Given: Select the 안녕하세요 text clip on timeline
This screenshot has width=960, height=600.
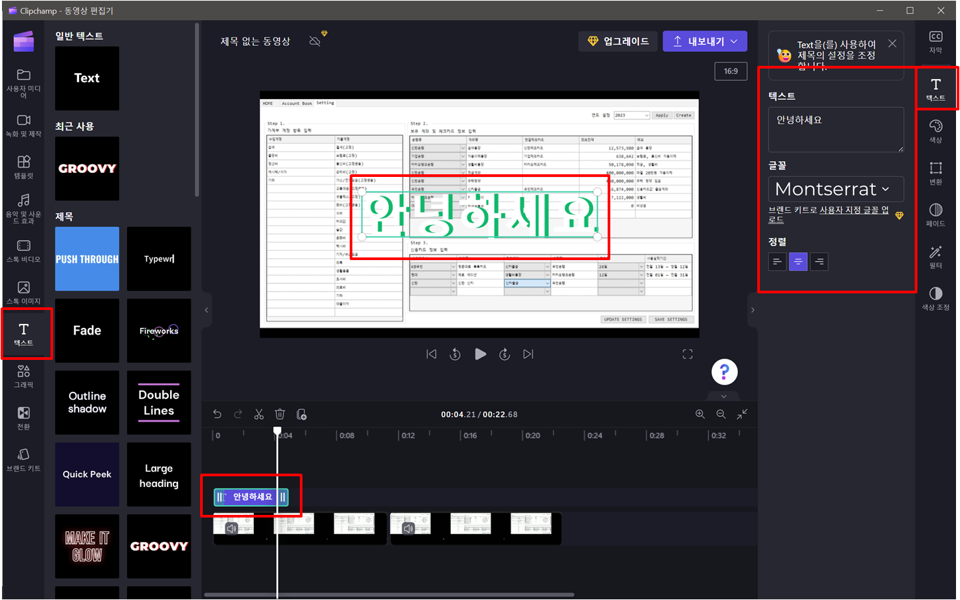Looking at the screenshot, I should pos(251,497).
